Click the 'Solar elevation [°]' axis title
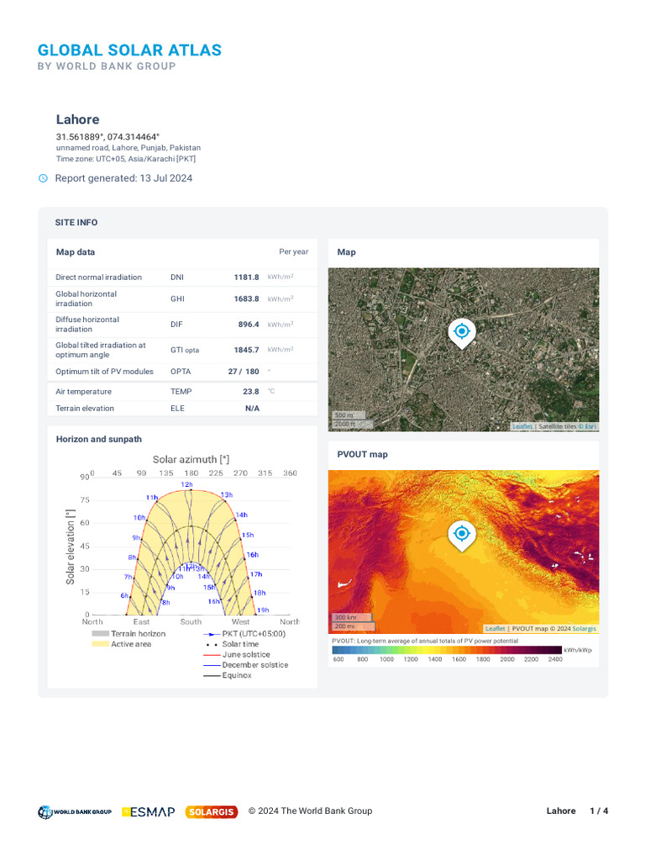This screenshot has height=861, width=645. click(x=71, y=547)
